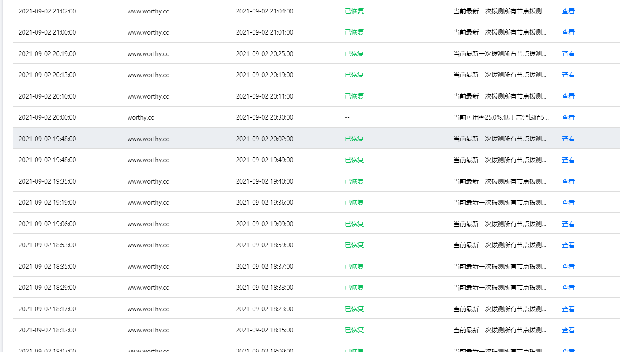Click start time 2021-09-02 20:00:00

pos(47,117)
